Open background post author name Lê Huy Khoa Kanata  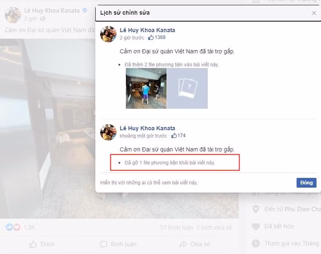52,11
